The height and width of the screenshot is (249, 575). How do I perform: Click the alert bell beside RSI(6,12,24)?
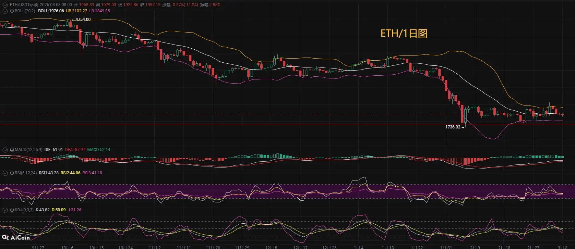click(12, 173)
